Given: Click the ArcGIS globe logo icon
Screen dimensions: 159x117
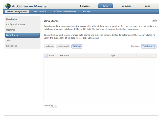Looking at the screenshot, I should click(x=8, y=6).
